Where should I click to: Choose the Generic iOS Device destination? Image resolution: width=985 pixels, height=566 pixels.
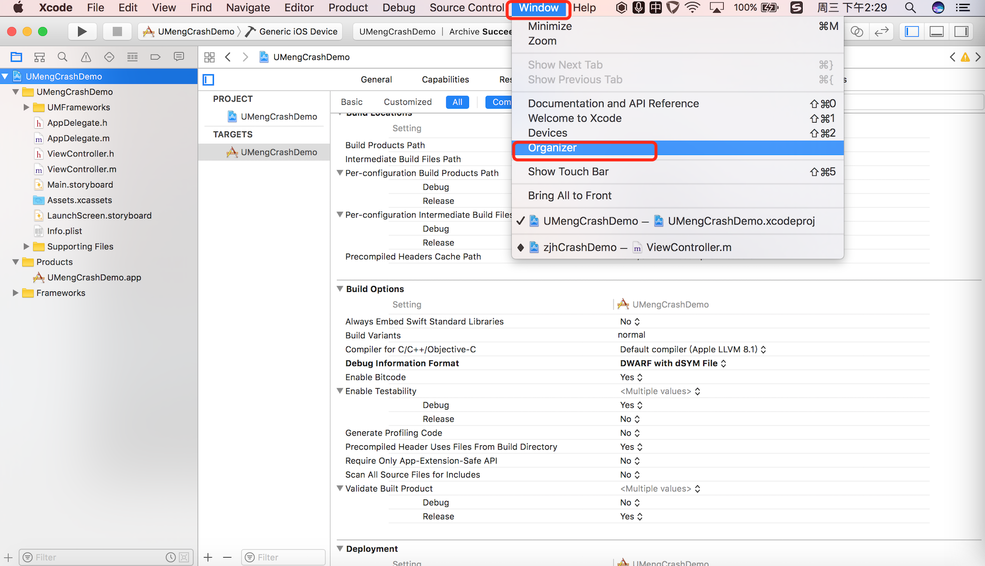(291, 32)
